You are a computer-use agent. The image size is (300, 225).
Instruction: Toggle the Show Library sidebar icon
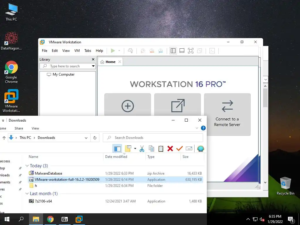[173, 51]
